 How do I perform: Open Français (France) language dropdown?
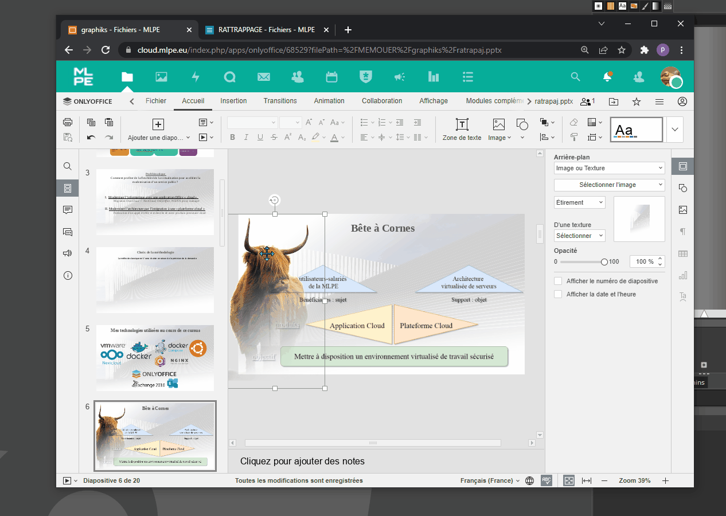(490, 480)
